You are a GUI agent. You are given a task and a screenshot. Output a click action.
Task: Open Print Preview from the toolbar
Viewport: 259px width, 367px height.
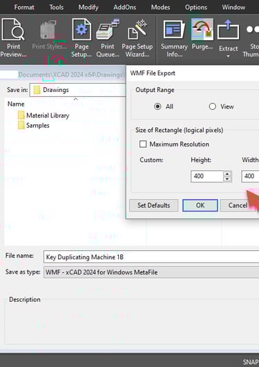[x=13, y=39]
